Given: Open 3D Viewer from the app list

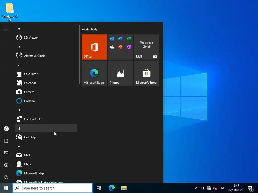Looking at the screenshot, I should [x=46, y=38].
